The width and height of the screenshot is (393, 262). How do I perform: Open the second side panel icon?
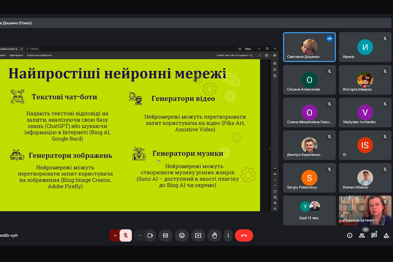pyautogui.click(x=275, y=69)
